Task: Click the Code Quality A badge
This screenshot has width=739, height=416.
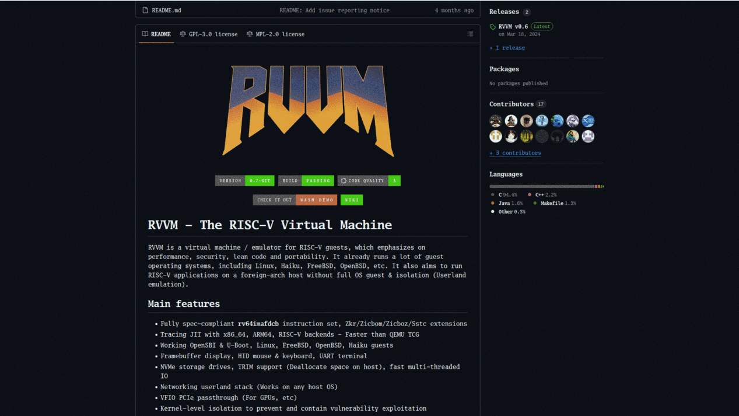Action: [369, 181]
